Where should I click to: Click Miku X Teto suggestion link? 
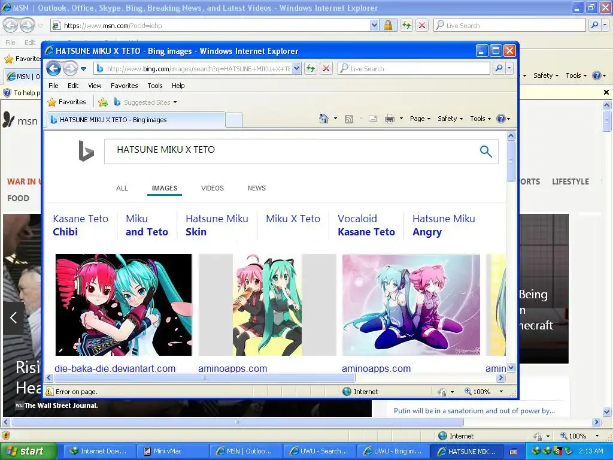tap(293, 219)
